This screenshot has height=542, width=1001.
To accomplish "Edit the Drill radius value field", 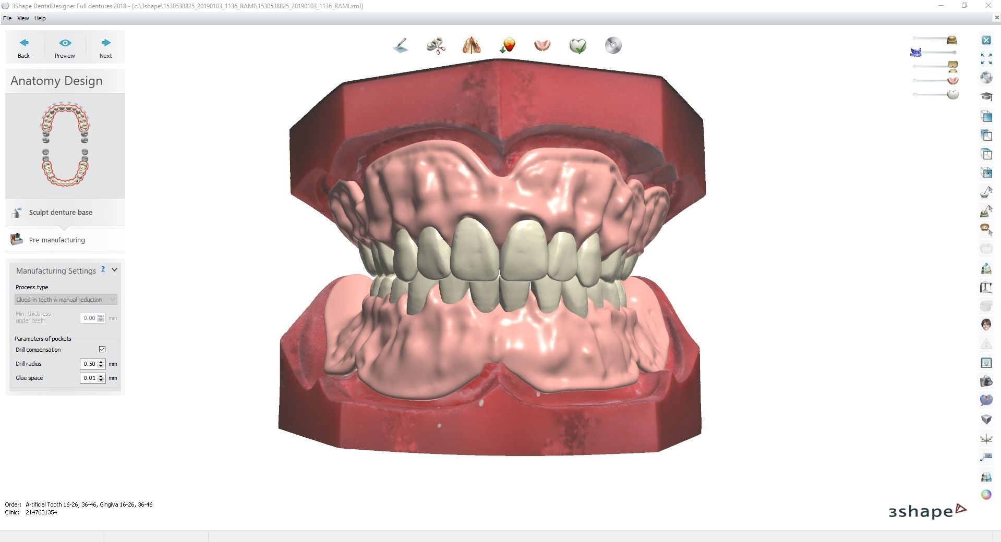I will pyautogui.click(x=89, y=364).
